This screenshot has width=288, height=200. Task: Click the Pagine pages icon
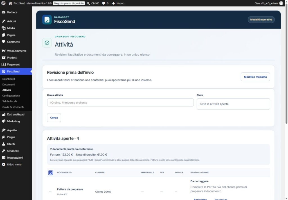click(3, 35)
